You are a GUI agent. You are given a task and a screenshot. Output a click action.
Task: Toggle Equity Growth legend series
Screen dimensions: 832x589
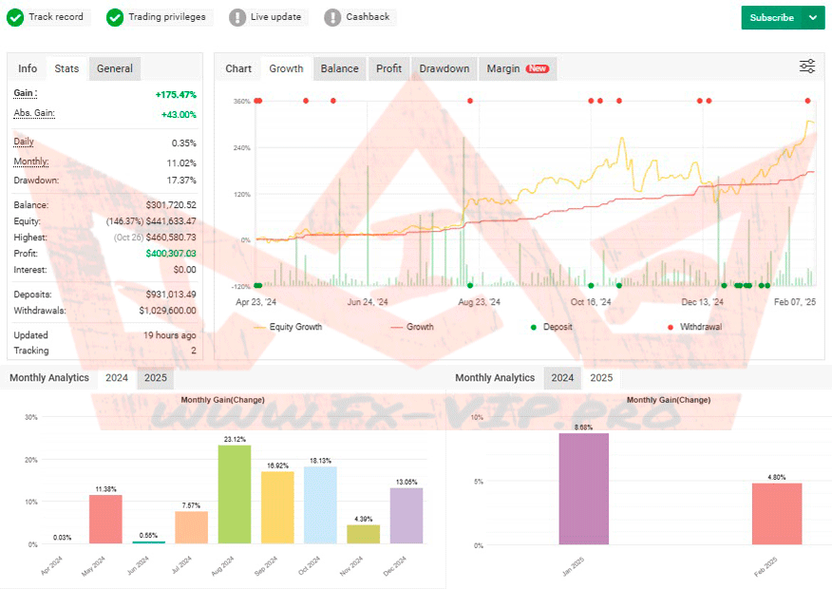(x=289, y=327)
